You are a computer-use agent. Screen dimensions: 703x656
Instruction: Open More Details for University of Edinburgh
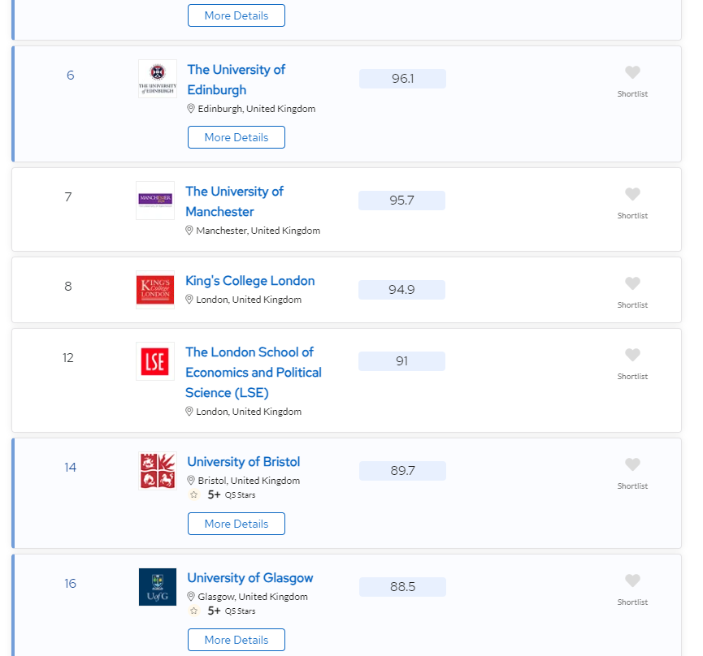237,137
